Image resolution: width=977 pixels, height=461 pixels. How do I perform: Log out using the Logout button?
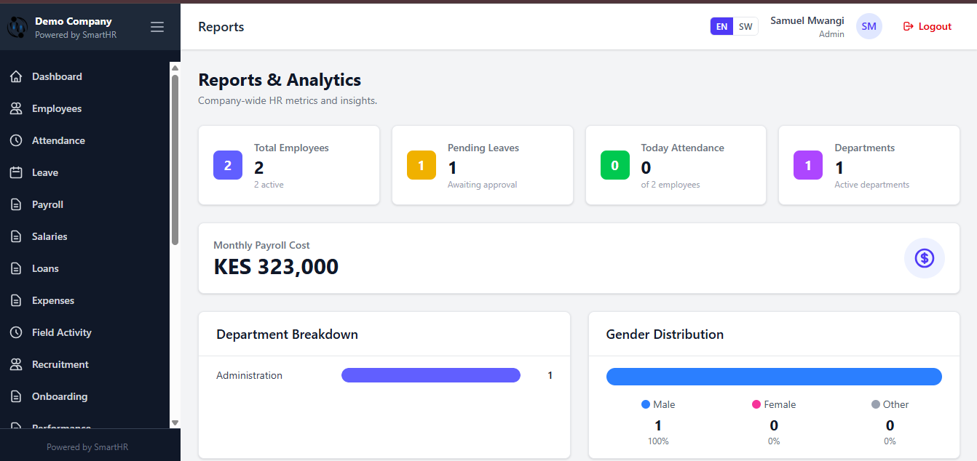[x=927, y=26]
